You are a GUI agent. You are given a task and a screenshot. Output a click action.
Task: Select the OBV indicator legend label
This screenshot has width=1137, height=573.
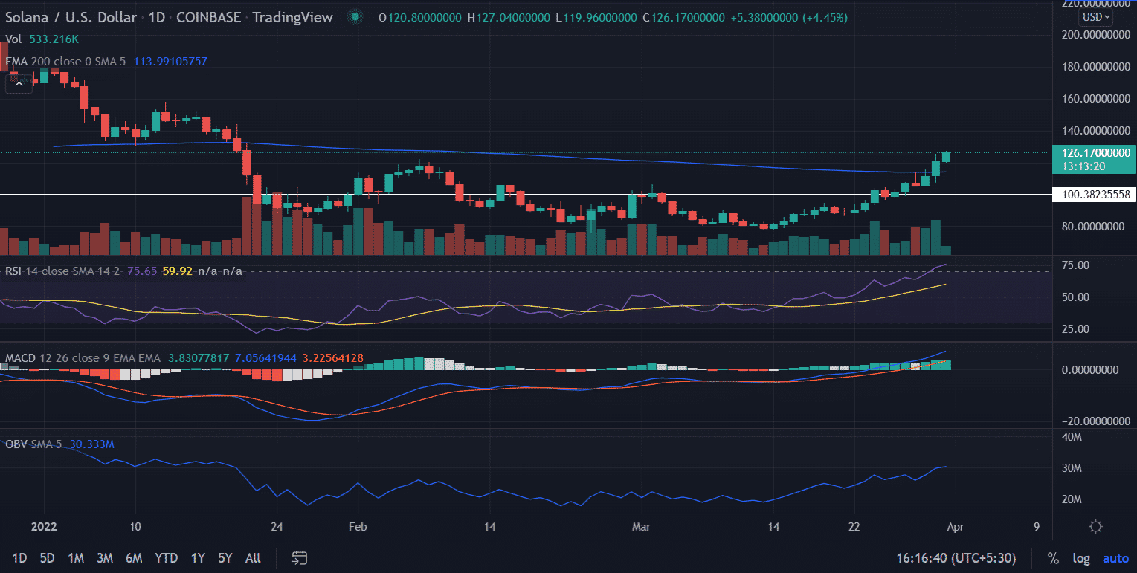coord(16,444)
